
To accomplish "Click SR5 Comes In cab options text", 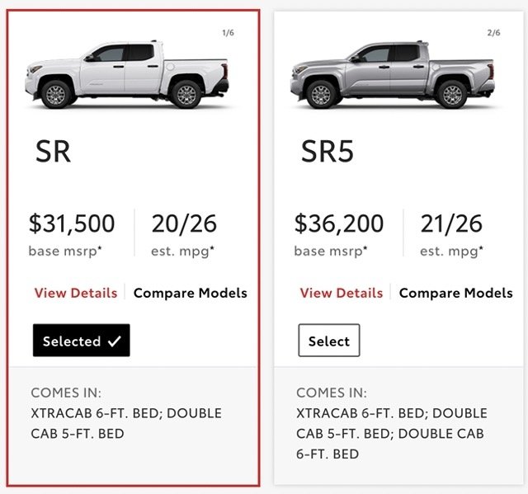I will tap(392, 434).
